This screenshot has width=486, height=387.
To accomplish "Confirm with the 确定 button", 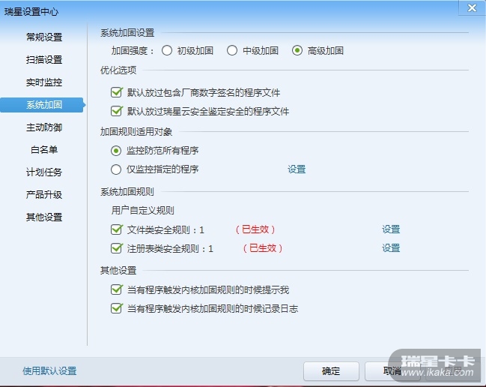I will point(331,370).
